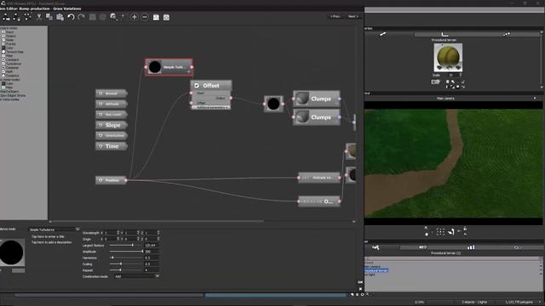Expand Additional parameters on the Offset node

coord(211,108)
